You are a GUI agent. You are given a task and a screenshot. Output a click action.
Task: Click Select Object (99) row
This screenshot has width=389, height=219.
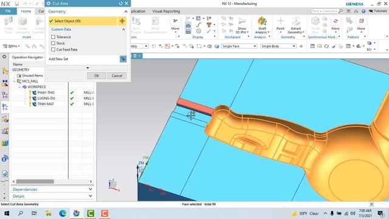[83, 21]
